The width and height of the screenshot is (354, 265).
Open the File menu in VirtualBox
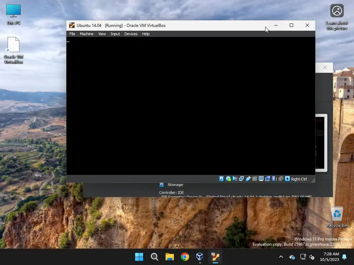(x=72, y=34)
